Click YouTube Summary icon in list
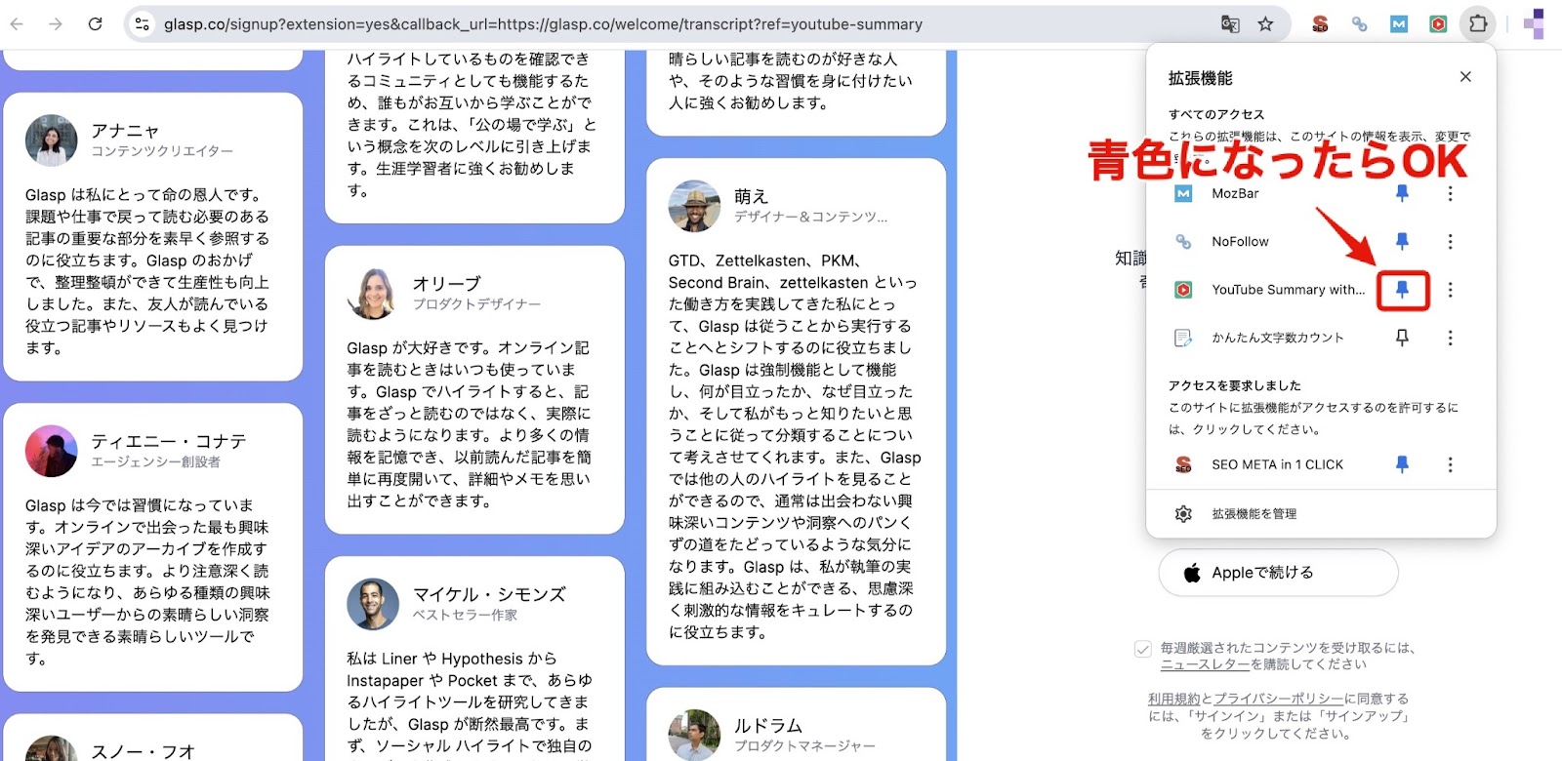This screenshot has width=1562, height=761. (1183, 290)
